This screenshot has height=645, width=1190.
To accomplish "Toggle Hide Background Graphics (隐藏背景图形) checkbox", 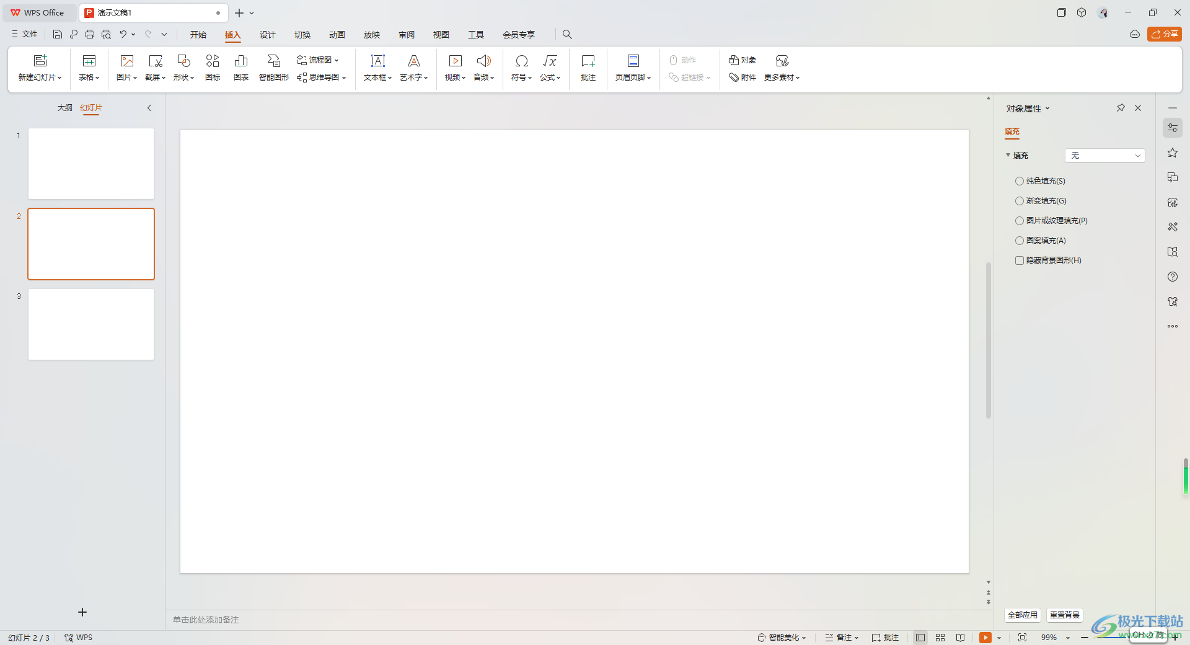I will coord(1020,260).
